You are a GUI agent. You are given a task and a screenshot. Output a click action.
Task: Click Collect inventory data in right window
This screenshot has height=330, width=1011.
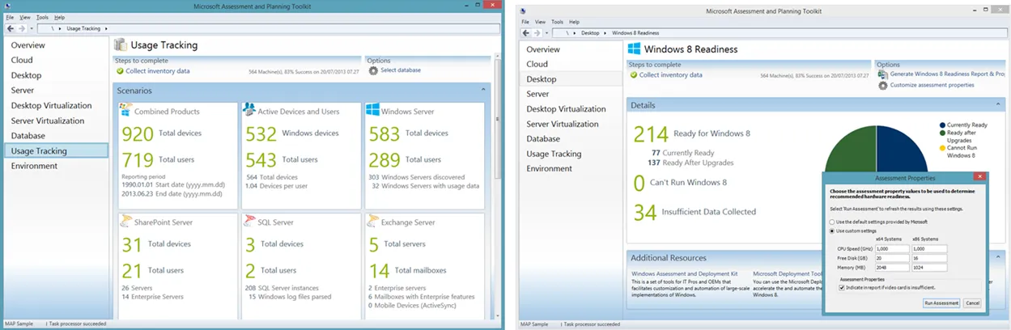(x=671, y=74)
